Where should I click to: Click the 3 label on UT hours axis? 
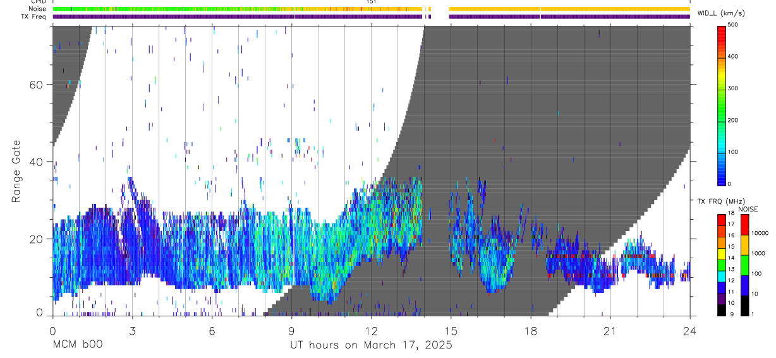tap(132, 330)
